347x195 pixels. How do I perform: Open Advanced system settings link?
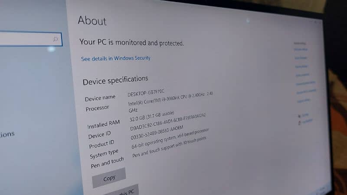pos(306,83)
